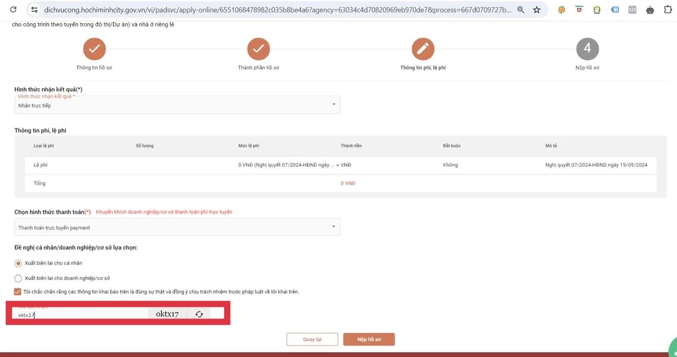
Task: Open the browser Extensions puzzle icon
Action: point(667,10)
